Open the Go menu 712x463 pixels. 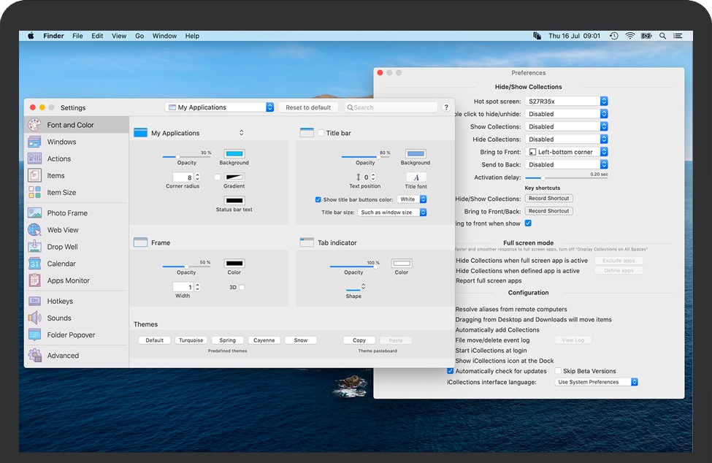pyautogui.click(x=139, y=35)
